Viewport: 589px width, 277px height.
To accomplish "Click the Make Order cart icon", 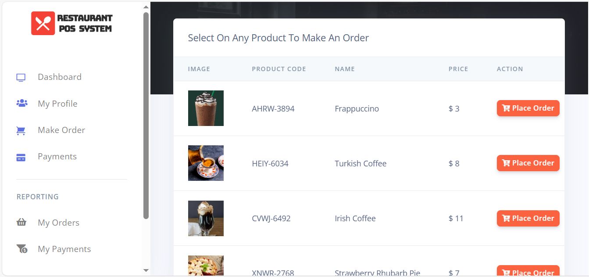I will click(21, 130).
